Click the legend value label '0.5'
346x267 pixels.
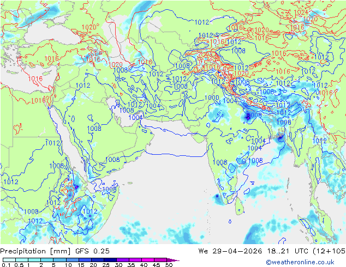[19, 265]
